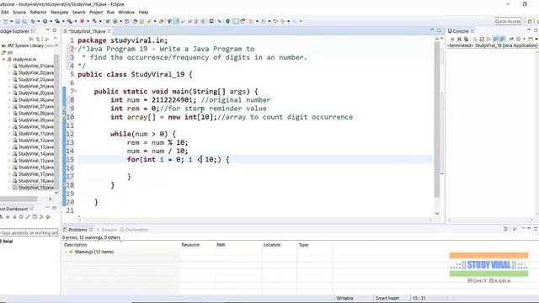Open the Run button dropdown arrow
539x303 pixels.
(x=51, y=21)
